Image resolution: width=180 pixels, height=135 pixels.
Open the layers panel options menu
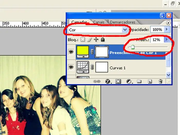(x=168, y=23)
